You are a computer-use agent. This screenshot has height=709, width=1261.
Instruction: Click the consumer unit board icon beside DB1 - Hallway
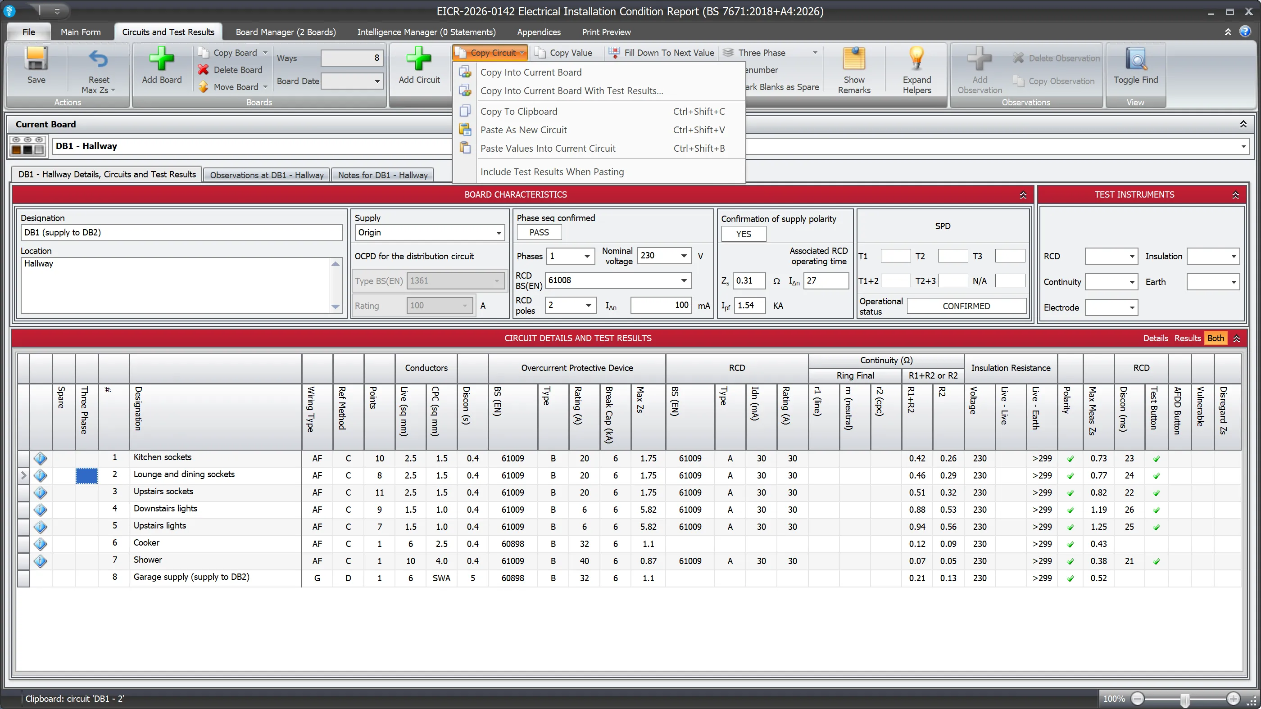[x=28, y=146]
